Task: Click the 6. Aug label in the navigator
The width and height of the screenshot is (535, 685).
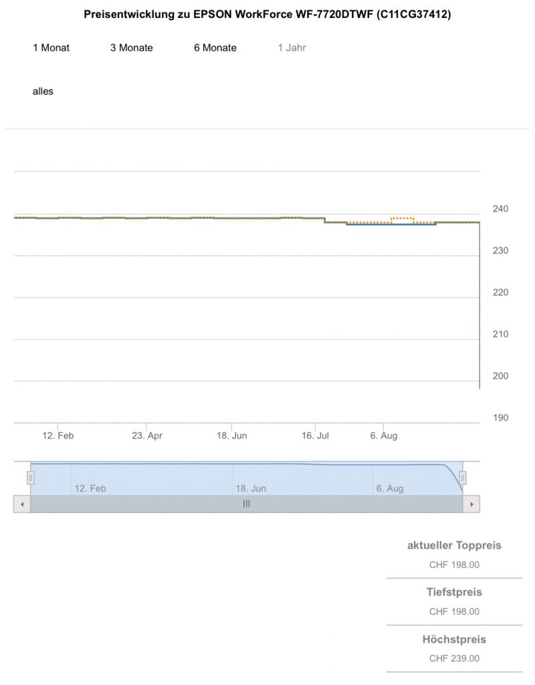Action: pos(390,488)
